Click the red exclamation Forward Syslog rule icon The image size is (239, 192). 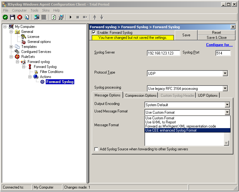[x=30, y=67]
